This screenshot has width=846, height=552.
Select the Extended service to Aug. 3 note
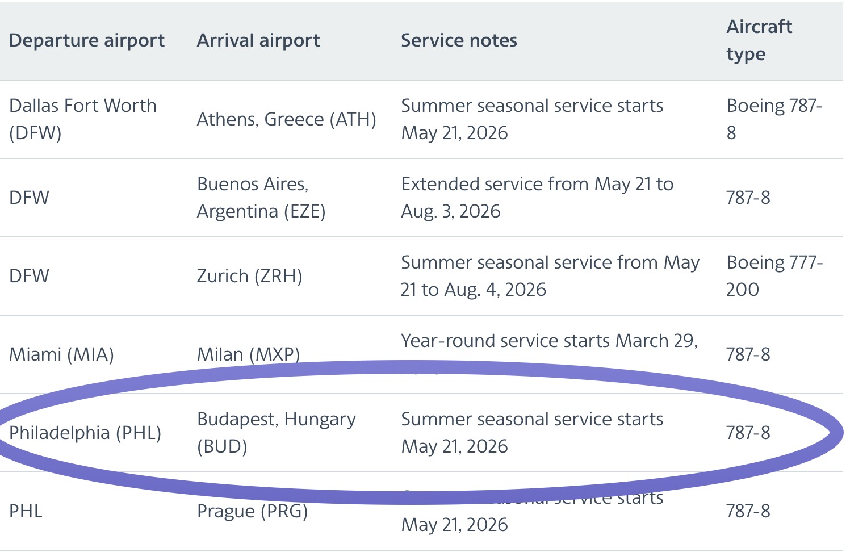click(x=537, y=198)
